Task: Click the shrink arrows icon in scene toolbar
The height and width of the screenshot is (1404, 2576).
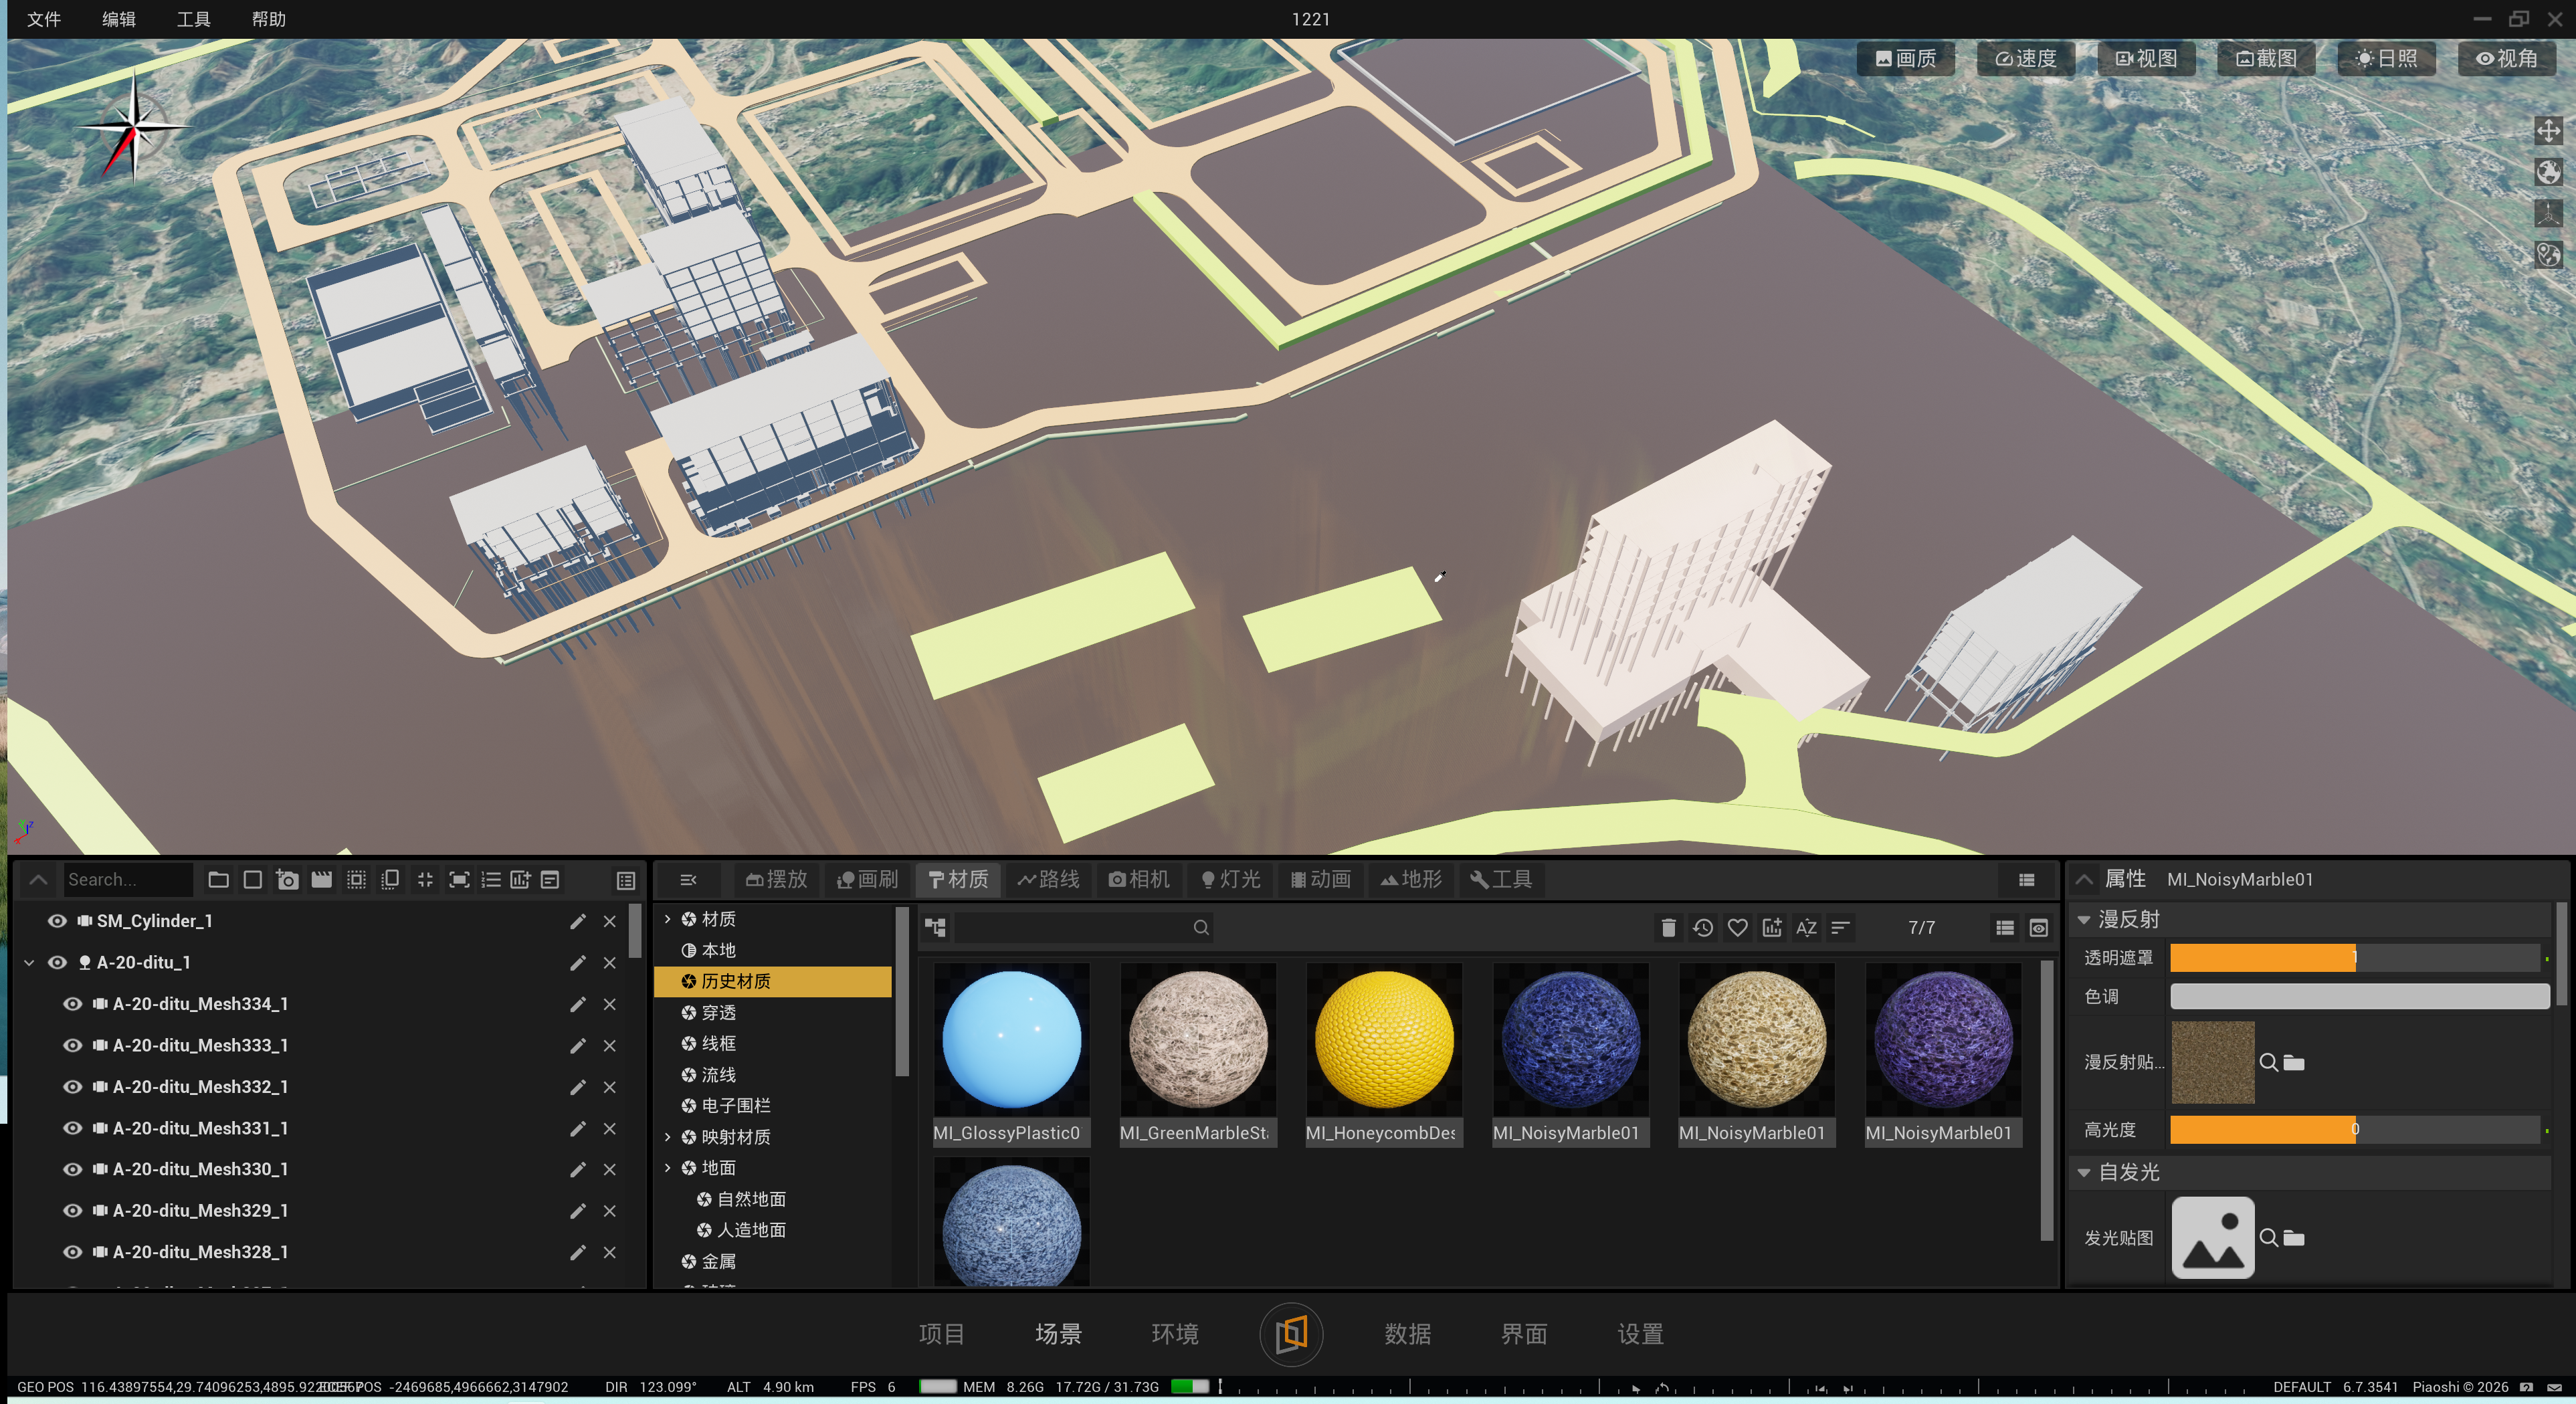Action: click(x=425, y=879)
